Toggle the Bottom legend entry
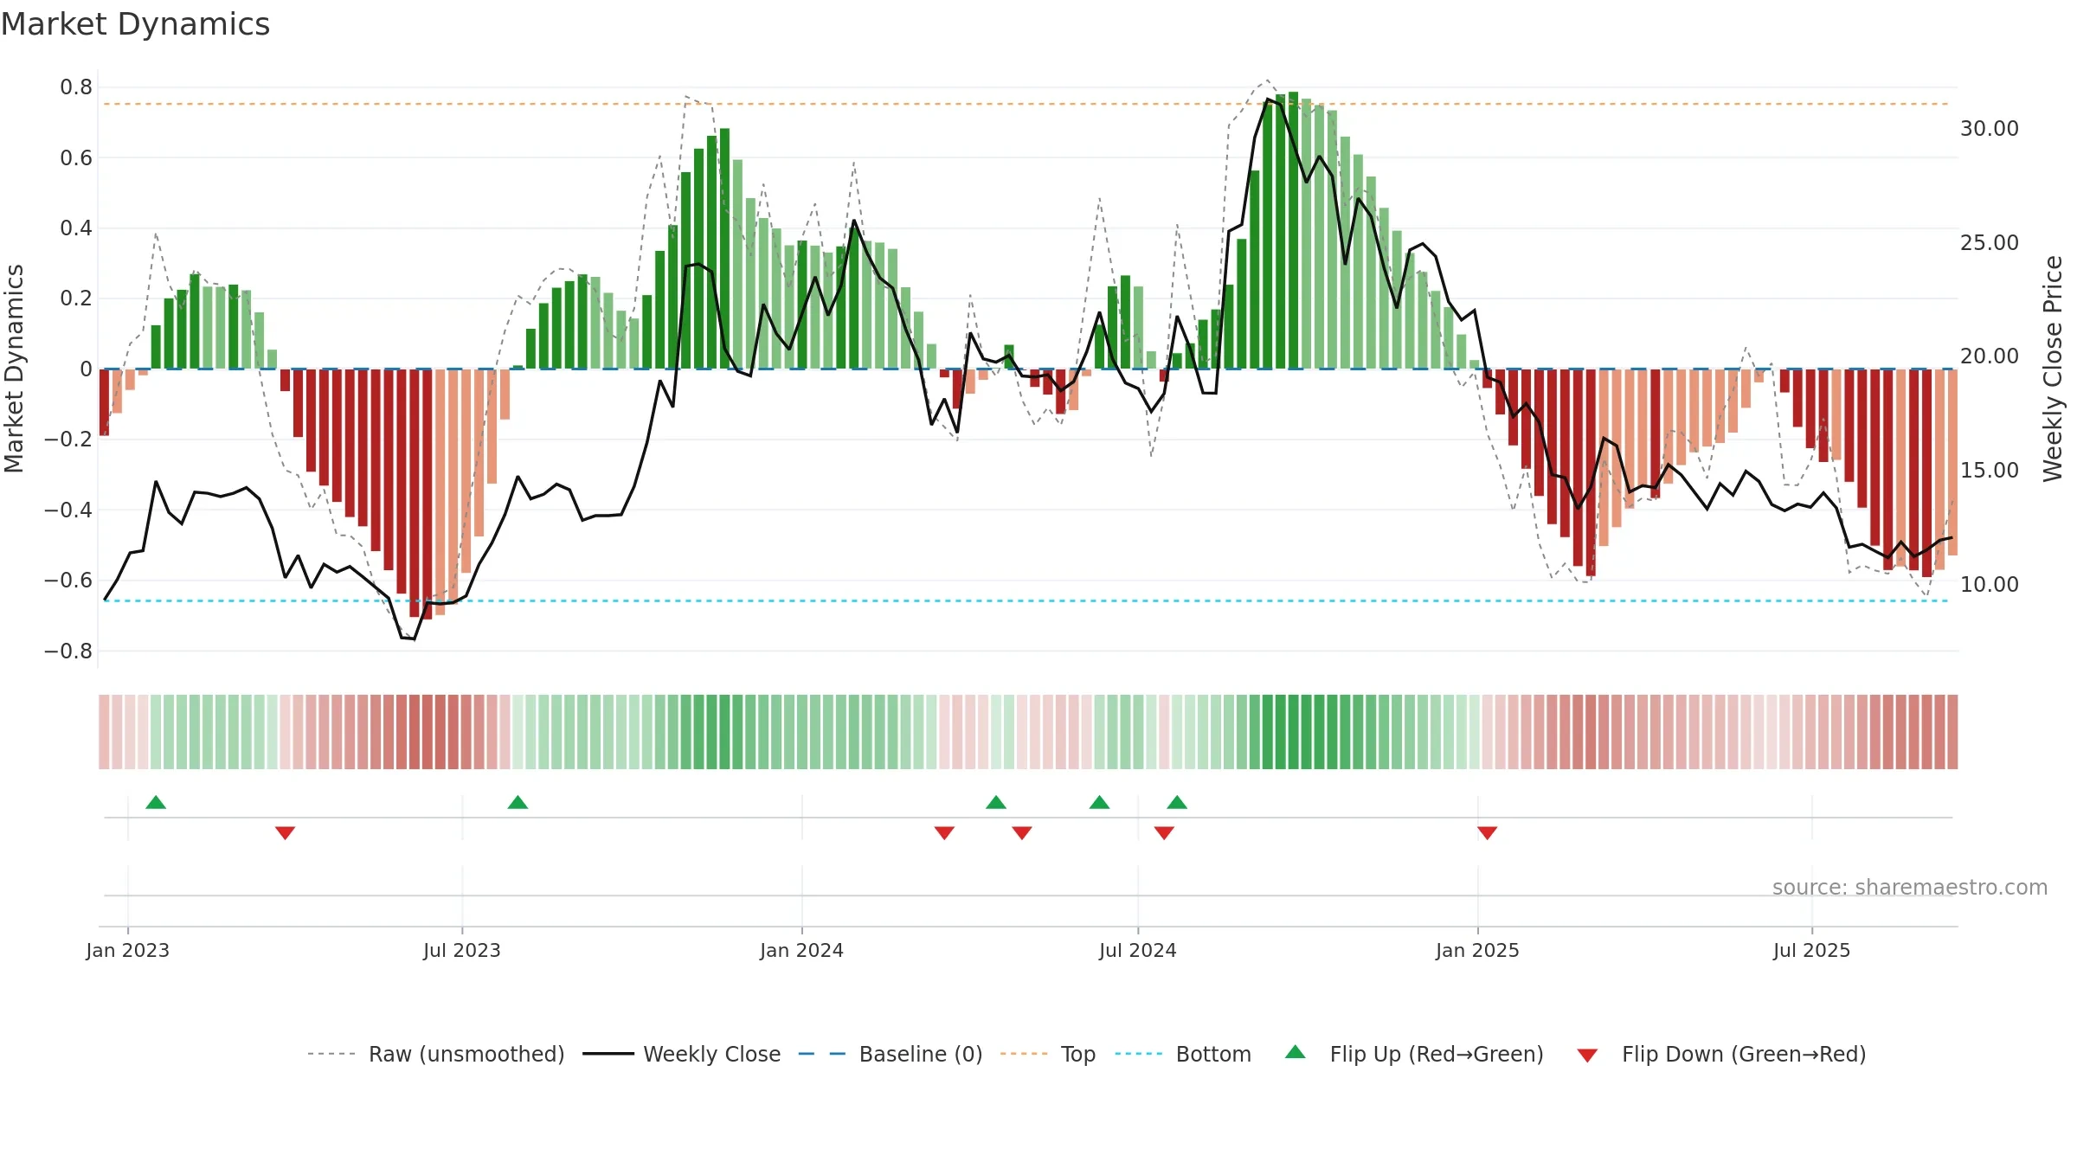Viewport: 2077px width, 1168px height. (x=1183, y=1054)
